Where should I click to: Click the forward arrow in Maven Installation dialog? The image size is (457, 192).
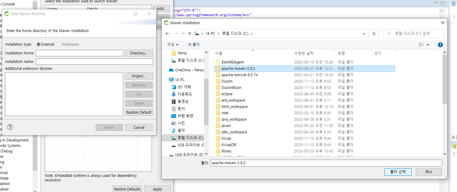(176, 34)
